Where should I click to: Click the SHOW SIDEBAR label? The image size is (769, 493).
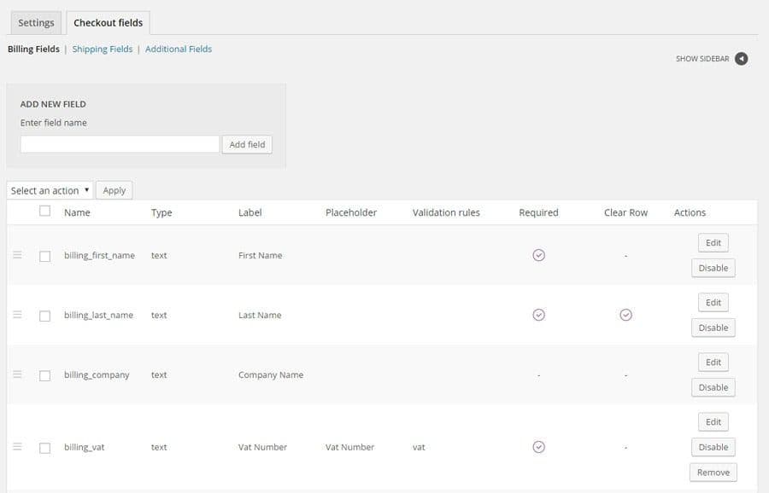coord(702,59)
